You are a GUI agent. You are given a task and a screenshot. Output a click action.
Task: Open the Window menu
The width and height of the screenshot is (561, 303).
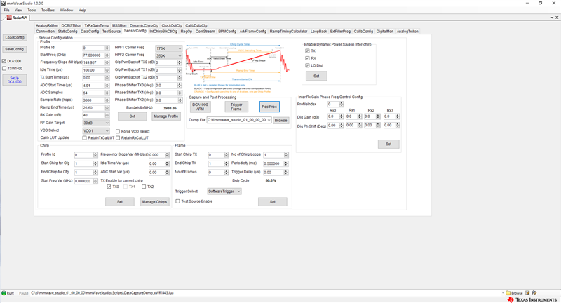tap(66, 10)
